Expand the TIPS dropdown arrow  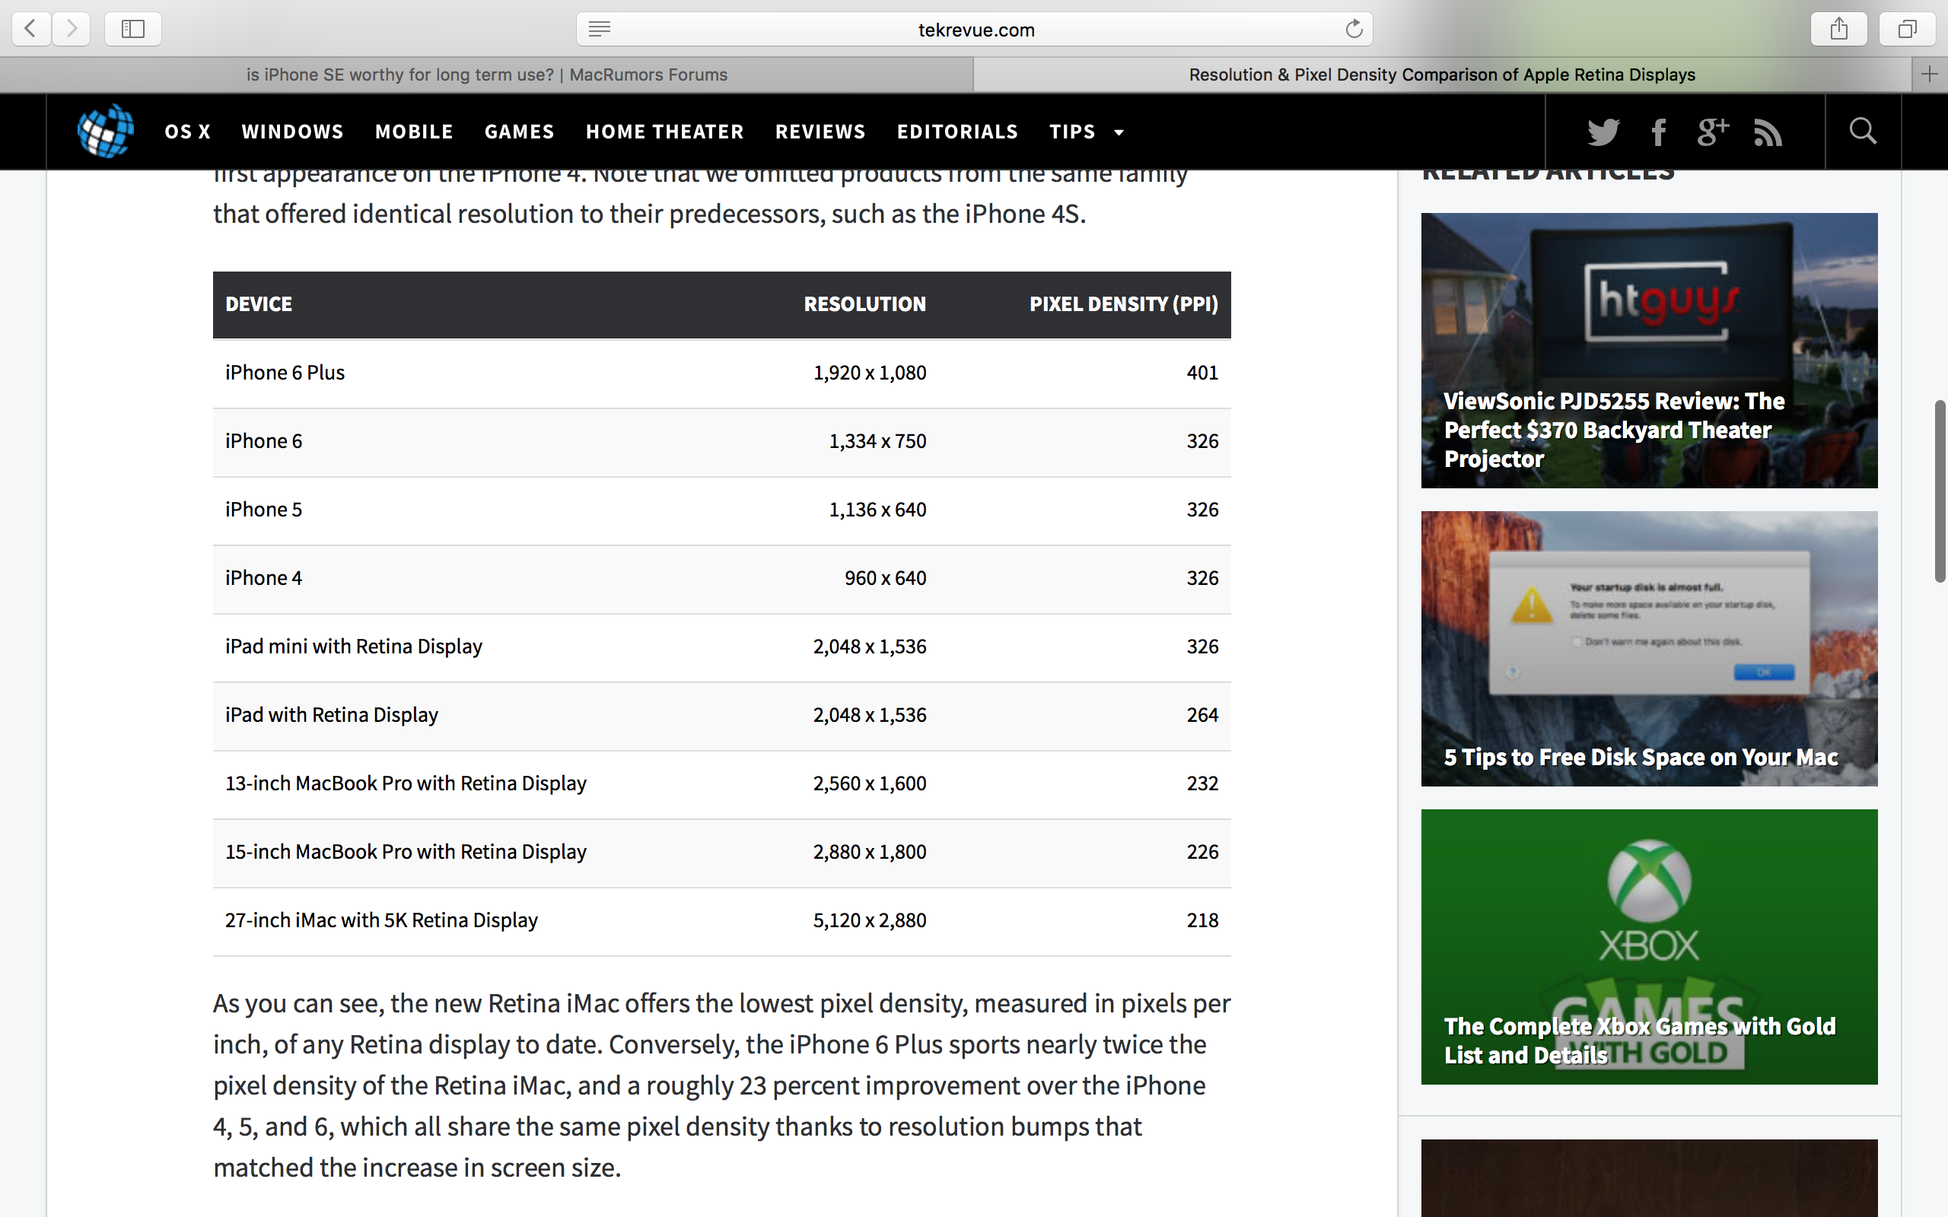tap(1119, 132)
